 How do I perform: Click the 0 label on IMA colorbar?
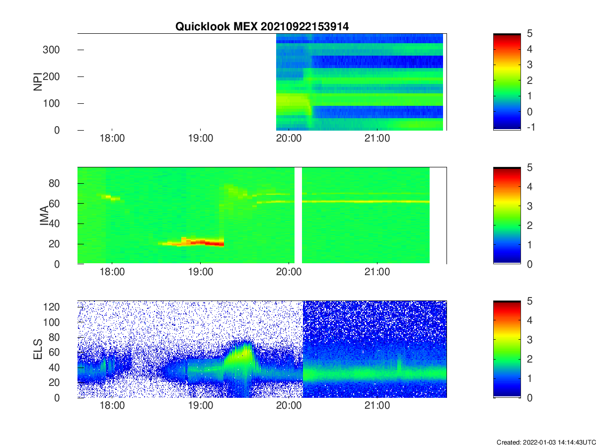pyautogui.click(x=529, y=264)
